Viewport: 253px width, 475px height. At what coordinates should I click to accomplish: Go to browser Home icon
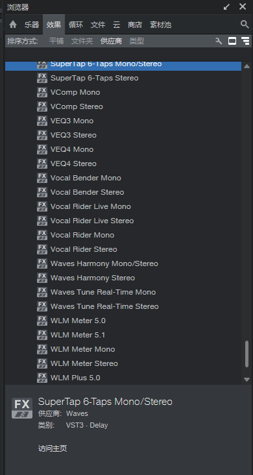(13, 25)
